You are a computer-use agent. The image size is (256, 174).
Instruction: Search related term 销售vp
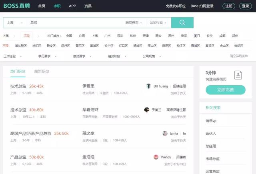coord(211,121)
